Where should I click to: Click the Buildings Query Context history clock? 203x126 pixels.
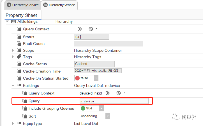point(118,93)
